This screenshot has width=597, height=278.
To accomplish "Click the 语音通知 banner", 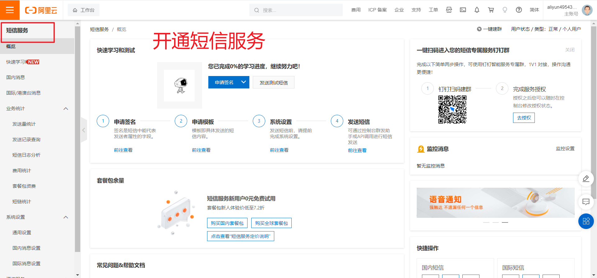I will [496, 203].
